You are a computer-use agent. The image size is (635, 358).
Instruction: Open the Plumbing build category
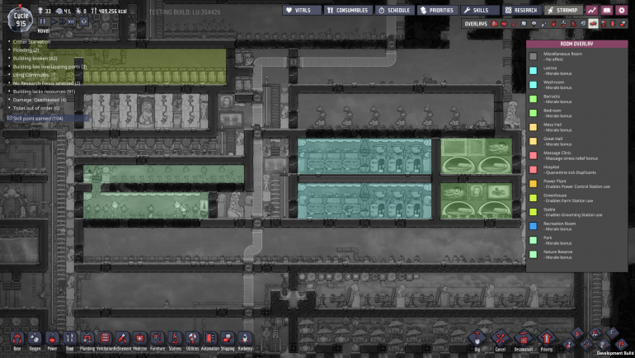point(87,338)
